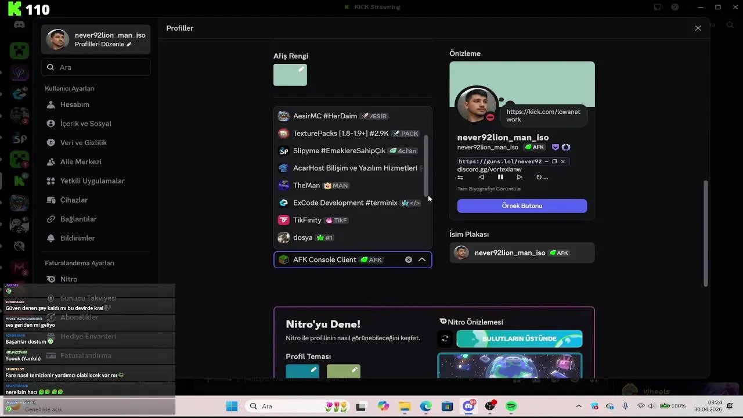The image size is (743, 418).
Task: Open OBS Studio from the taskbar
Action: click(x=490, y=406)
